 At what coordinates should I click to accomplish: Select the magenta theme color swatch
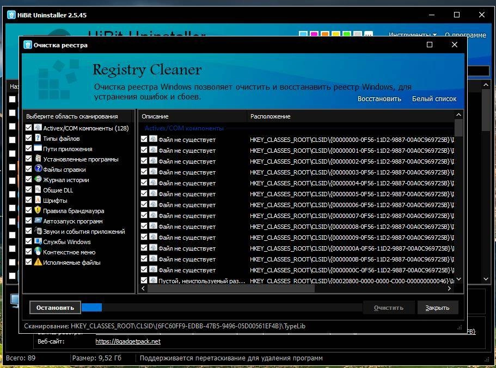314,34
